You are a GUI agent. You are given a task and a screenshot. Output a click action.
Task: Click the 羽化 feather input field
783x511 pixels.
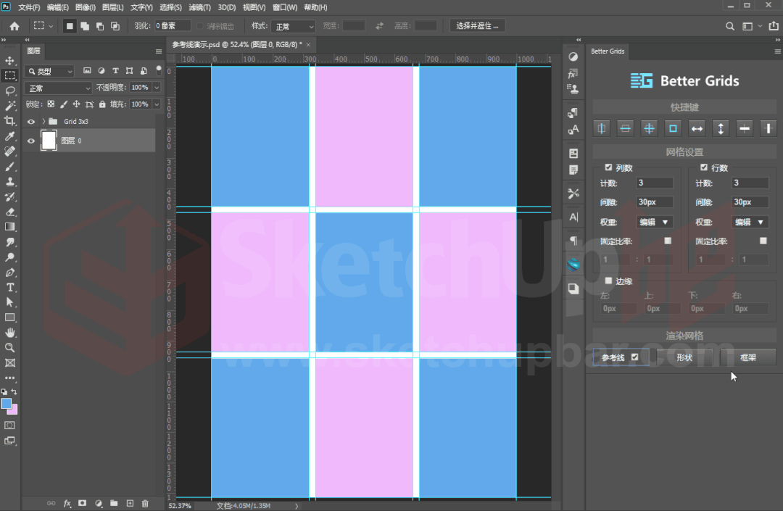click(x=173, y=26)
